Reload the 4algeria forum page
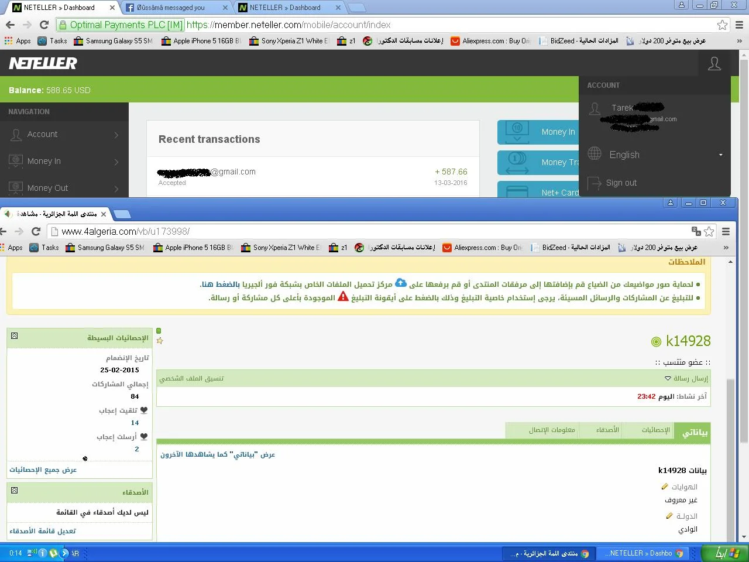This screenshot has width=749, height=562. [x=36, y=231]
